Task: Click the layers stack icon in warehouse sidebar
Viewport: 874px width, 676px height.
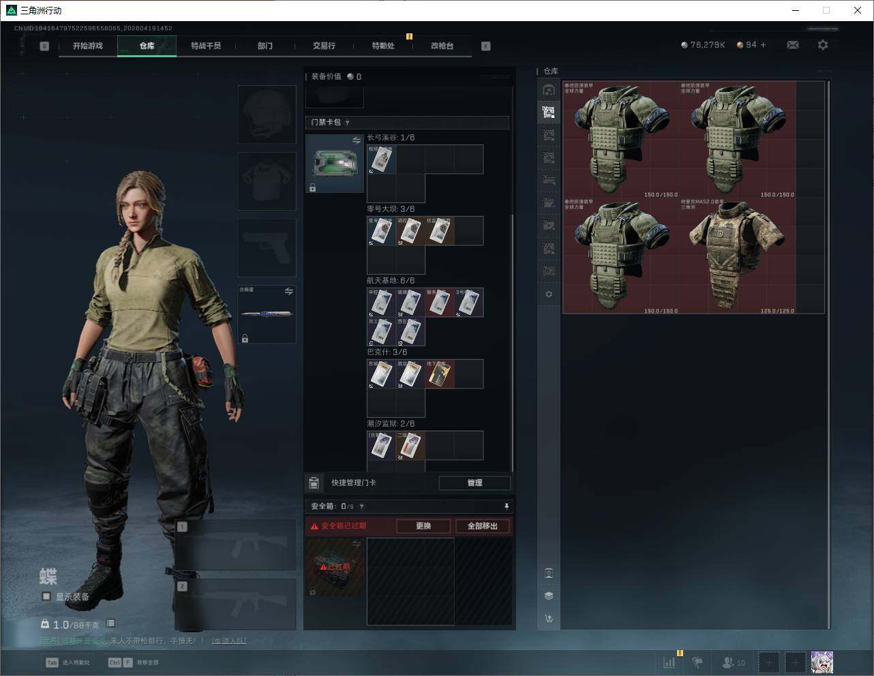Action: click(x=549, y=596)
